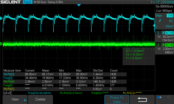Click channel 3 AC1M coupling badge
This screenshot has width=174, height=104.
click(169, 33)
